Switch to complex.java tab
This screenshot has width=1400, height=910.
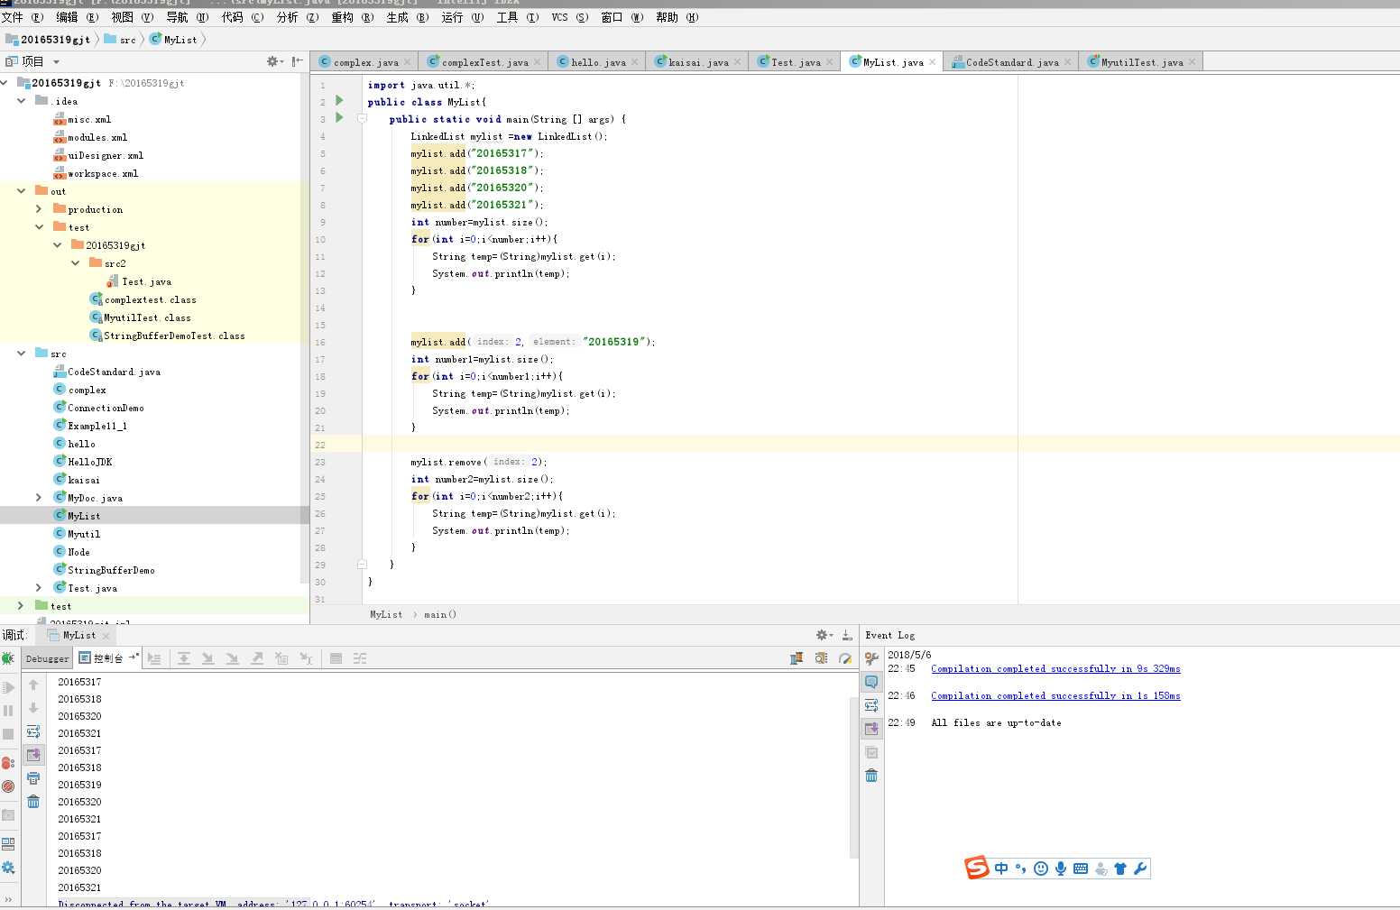(x=364, y=62)
